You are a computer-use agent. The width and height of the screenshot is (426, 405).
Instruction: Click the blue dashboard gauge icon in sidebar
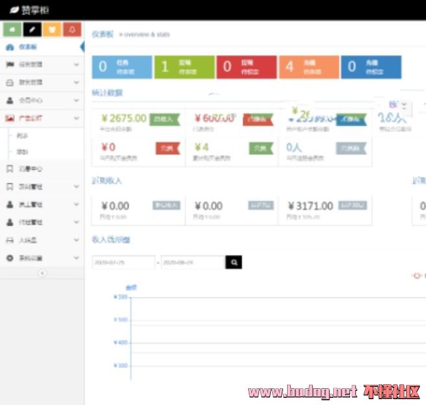(x=10, y=47)
